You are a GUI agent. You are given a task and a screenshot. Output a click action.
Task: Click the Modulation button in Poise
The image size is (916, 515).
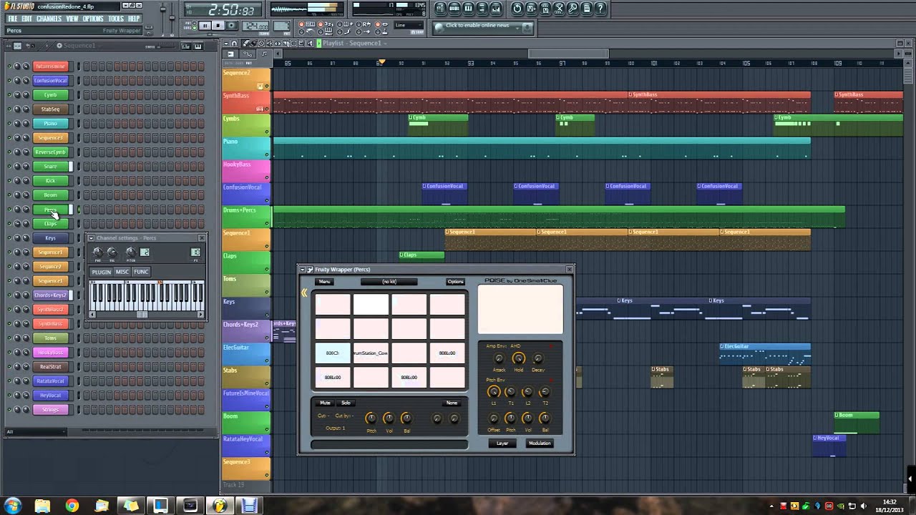click(540, 443)
